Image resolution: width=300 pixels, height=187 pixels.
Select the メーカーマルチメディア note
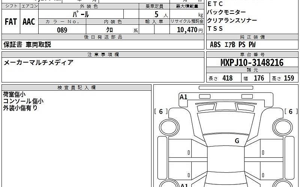pyautogui.click(x=39, y=63)
